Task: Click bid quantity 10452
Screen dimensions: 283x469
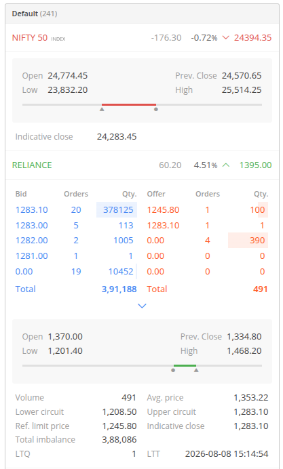Action: coord(121,272)
